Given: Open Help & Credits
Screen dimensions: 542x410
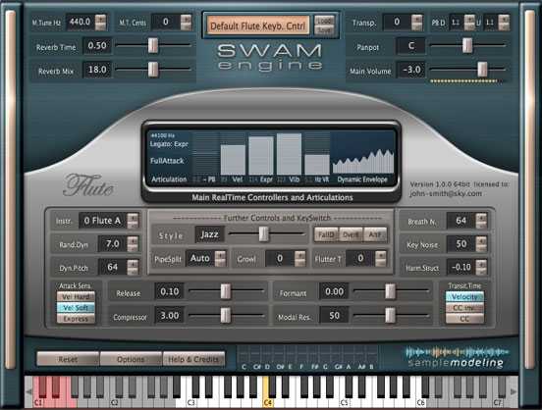Looking at the screenshot, I should 193,359.
